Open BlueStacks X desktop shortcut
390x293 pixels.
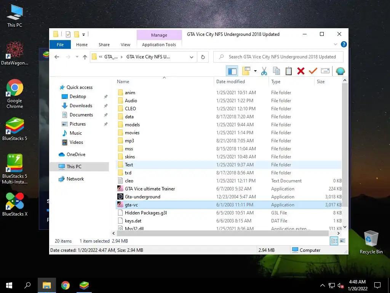[x=15, y=204]
